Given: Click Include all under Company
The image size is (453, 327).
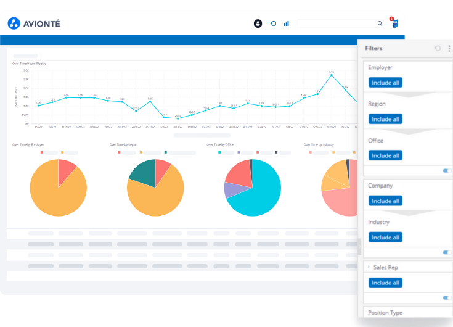Looking at the screenshot, I should click(385, 201).
